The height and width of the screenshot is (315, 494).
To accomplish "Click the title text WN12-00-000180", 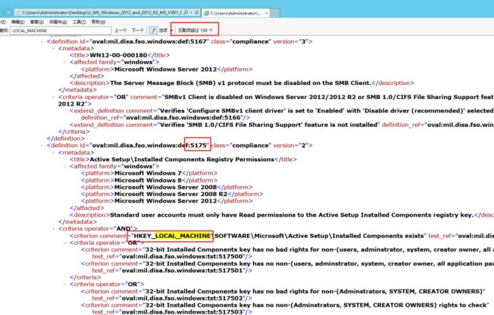I will click(119, 55).
